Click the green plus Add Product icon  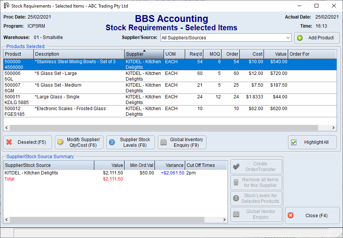[x=300, y=38]
